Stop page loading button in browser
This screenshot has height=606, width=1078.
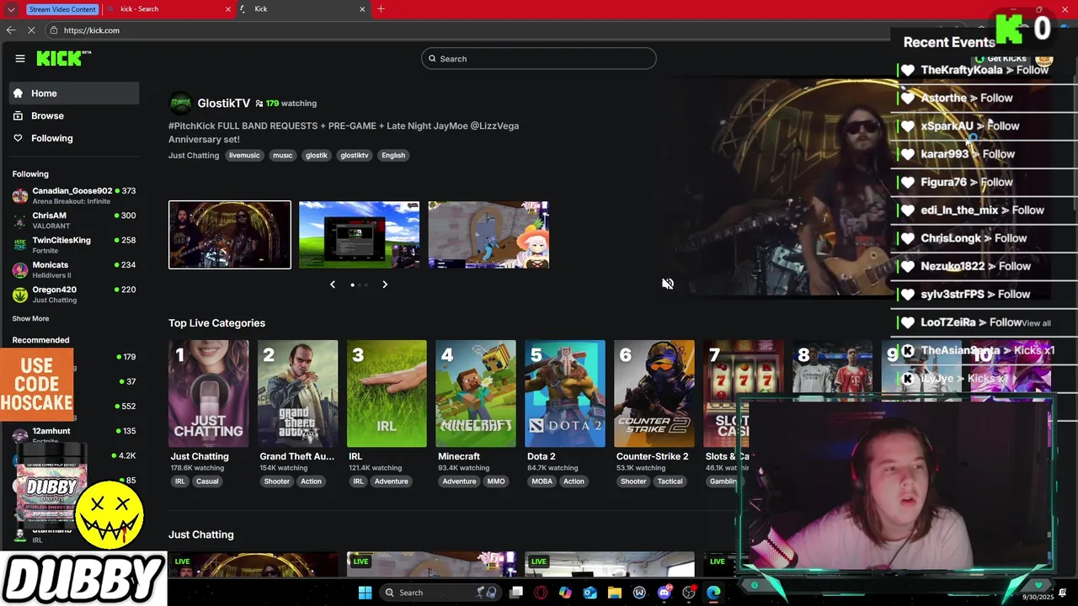click(32, 30)
